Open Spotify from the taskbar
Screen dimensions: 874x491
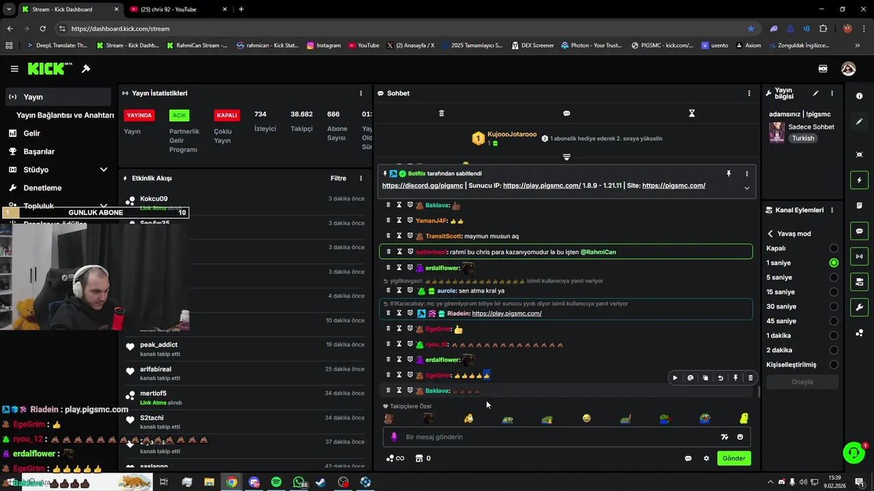pyautogui.click(x=276, y=482)
